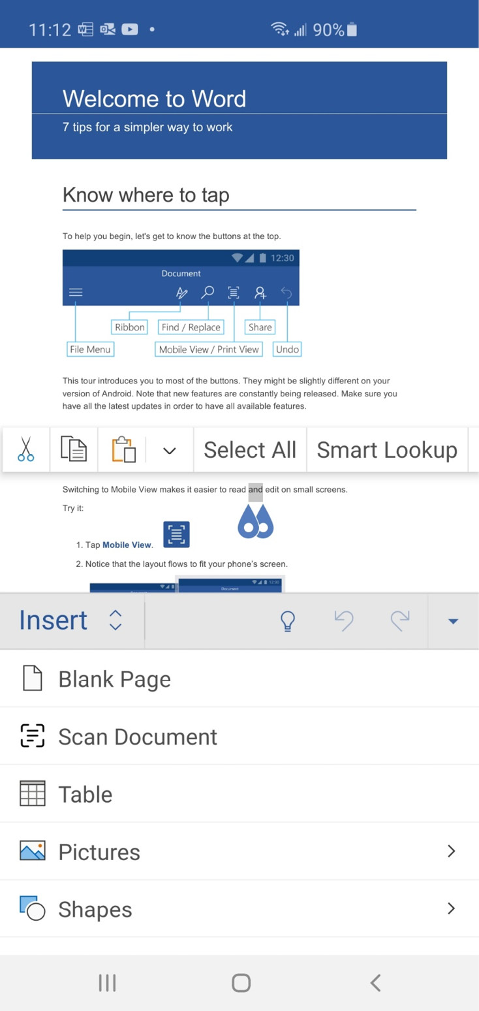
Task: Expand Pictures row chevron
Action: pos(451,851)
